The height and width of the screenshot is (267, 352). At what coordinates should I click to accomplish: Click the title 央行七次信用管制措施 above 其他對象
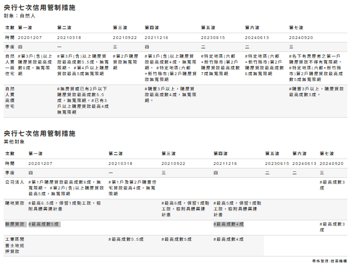click(x=40, y=133)
